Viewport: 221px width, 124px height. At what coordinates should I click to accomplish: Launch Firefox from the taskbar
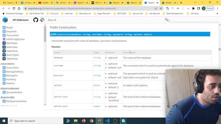[84, 121]
